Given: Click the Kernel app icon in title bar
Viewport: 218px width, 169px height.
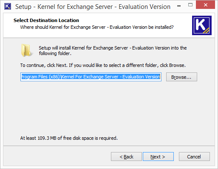Looking at the screenshot, I should (8, 6).
